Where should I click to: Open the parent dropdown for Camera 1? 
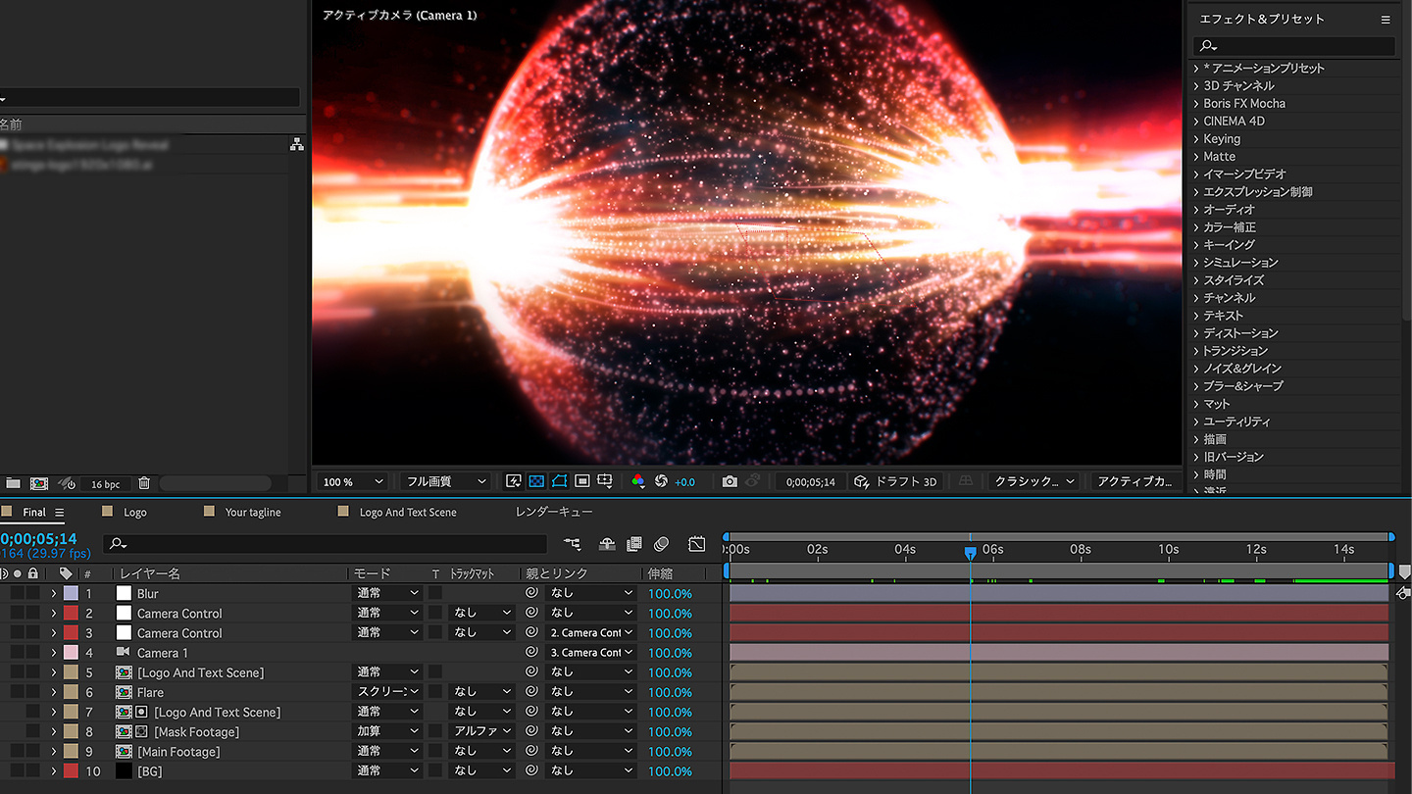pyautogui.click(x=590, y=652)
